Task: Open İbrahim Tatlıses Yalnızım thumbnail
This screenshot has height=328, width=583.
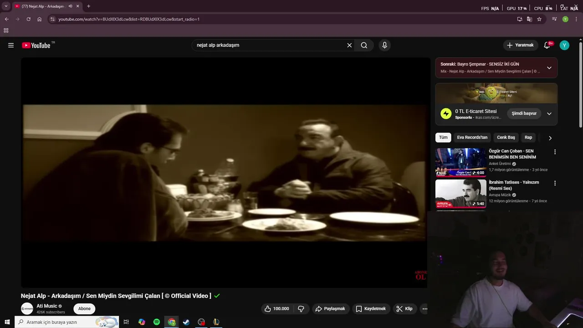Action: coord(460,194)
